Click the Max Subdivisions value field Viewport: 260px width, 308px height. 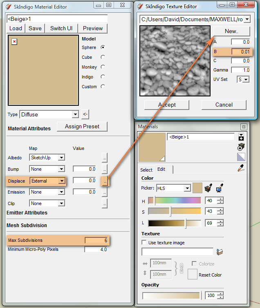(x=96, y=240)
